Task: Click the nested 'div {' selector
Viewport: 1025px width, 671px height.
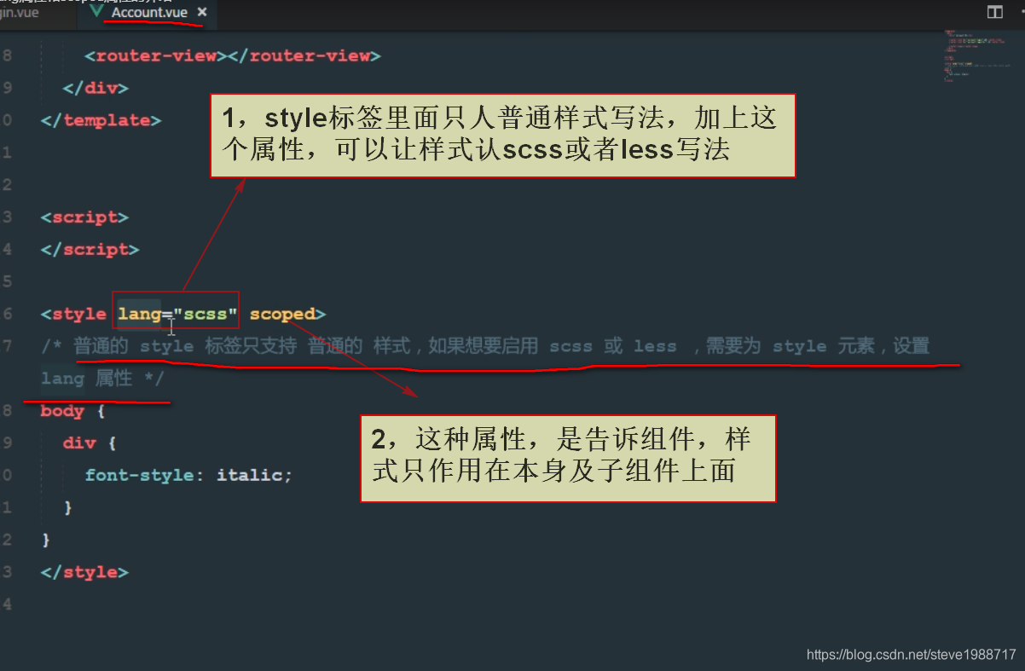Action: point(90,444)
